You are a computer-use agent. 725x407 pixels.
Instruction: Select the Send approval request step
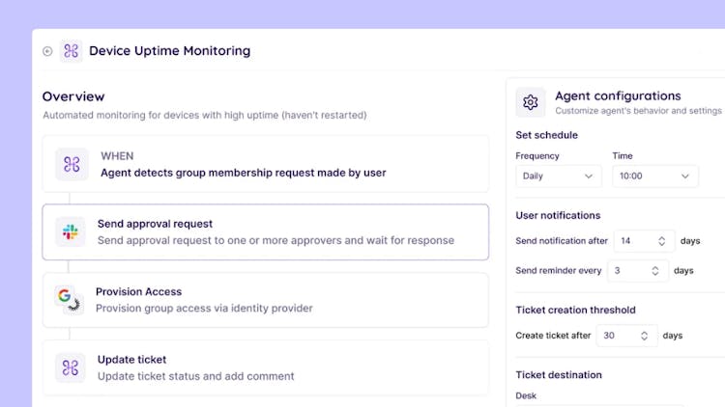275,231
